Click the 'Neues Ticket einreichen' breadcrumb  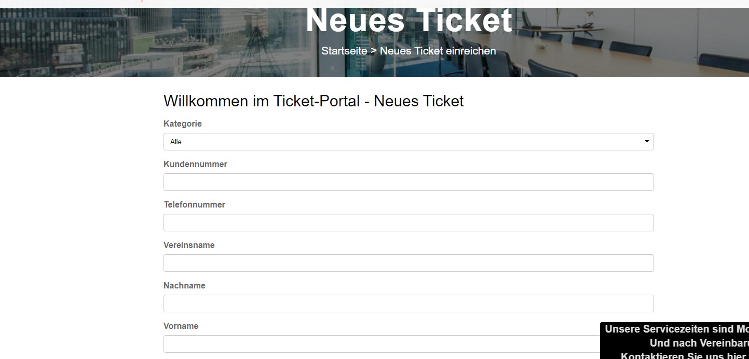tap(438, 51)
